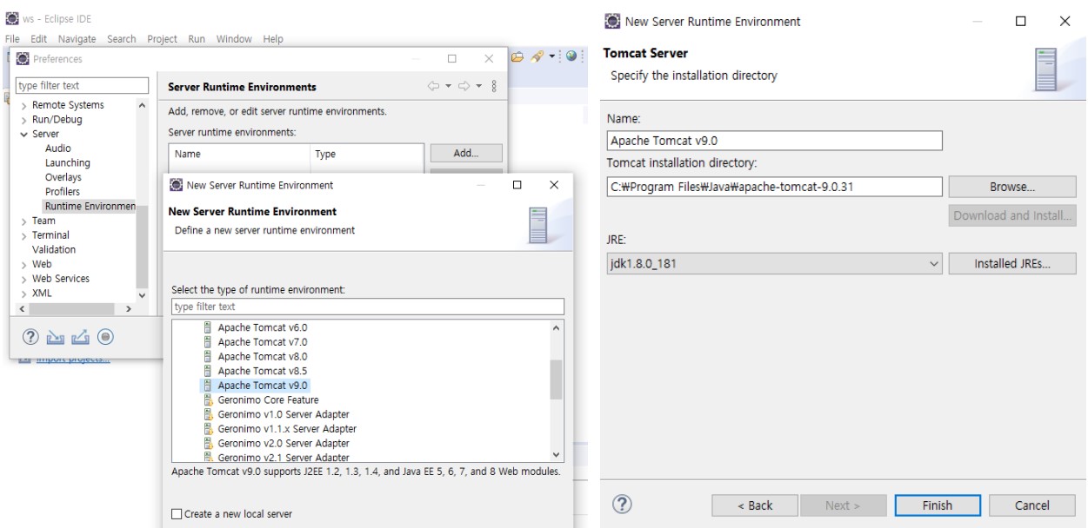
Task: Click the open folder icon in Eclipse toolbar
Action: click(x=518, y=57)
